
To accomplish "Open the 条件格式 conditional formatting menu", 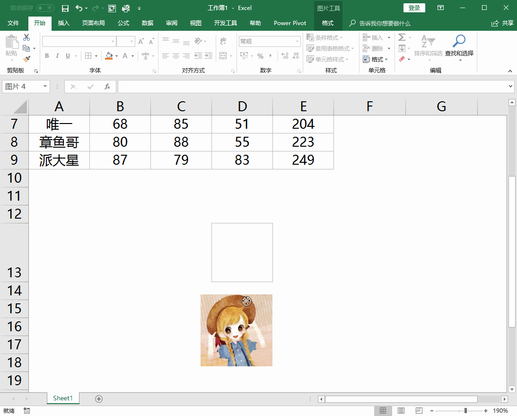I will click(x=325, y=37).
